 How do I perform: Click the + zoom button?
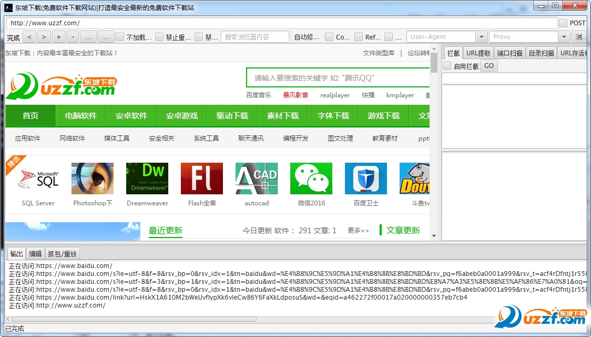[58, 37]
